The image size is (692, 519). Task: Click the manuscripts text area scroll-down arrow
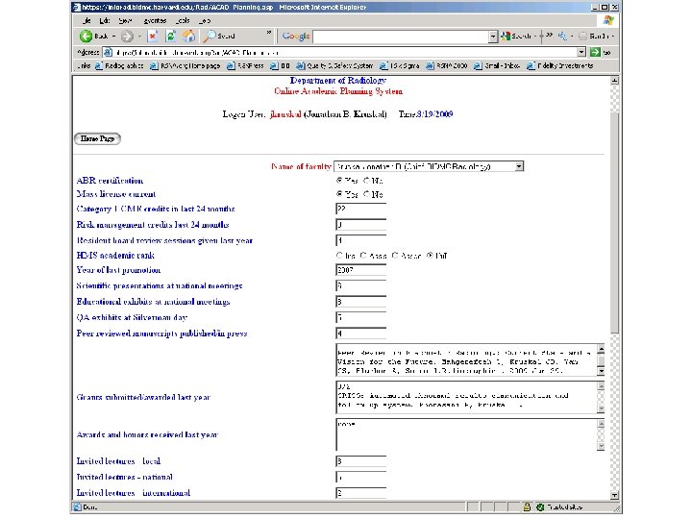point(601,371)
